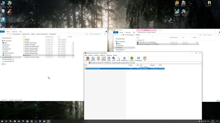Image resolution: width=220 pixels, height=123 pixels.
Task: Open the BodySkins folder in ForgerPatches
Action: click(x=27, y=39)
